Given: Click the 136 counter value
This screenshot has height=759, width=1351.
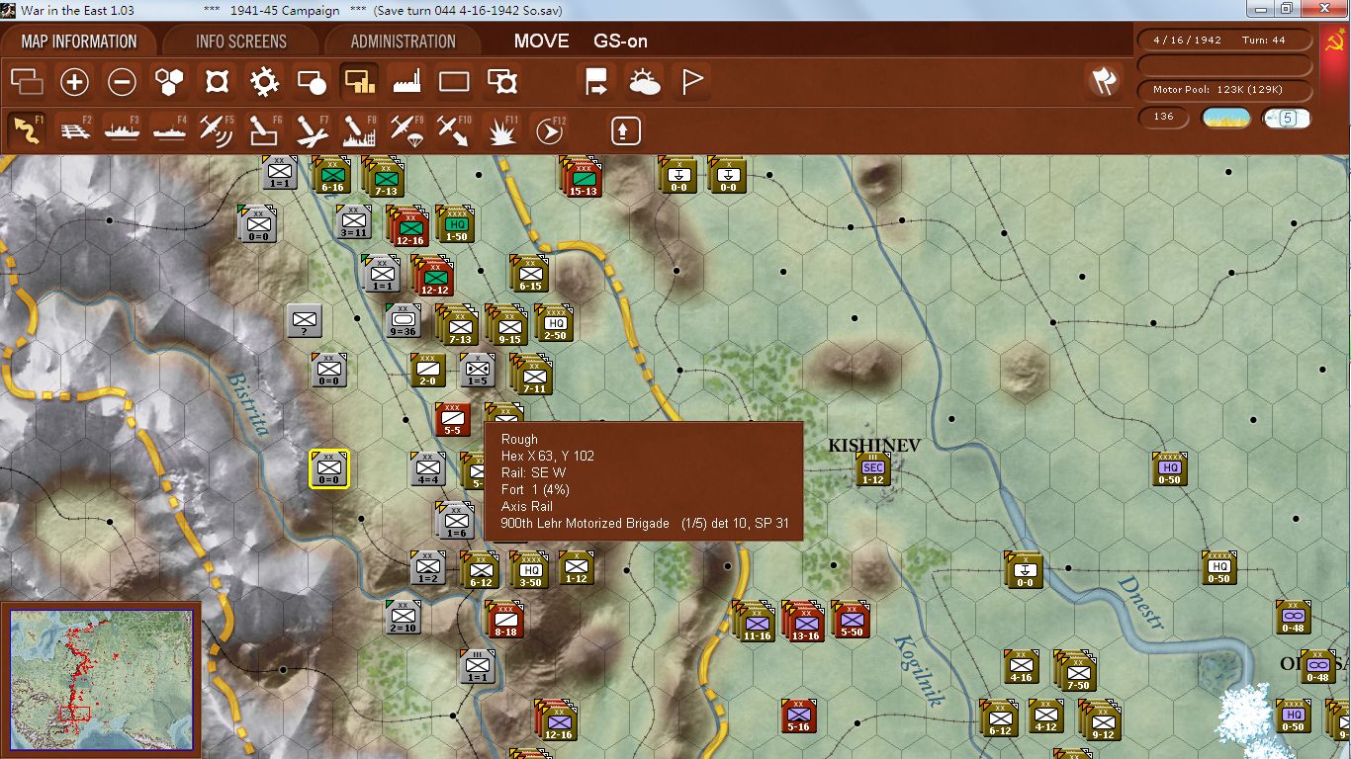Looking at the screenshot, I should pos(1164,117).
